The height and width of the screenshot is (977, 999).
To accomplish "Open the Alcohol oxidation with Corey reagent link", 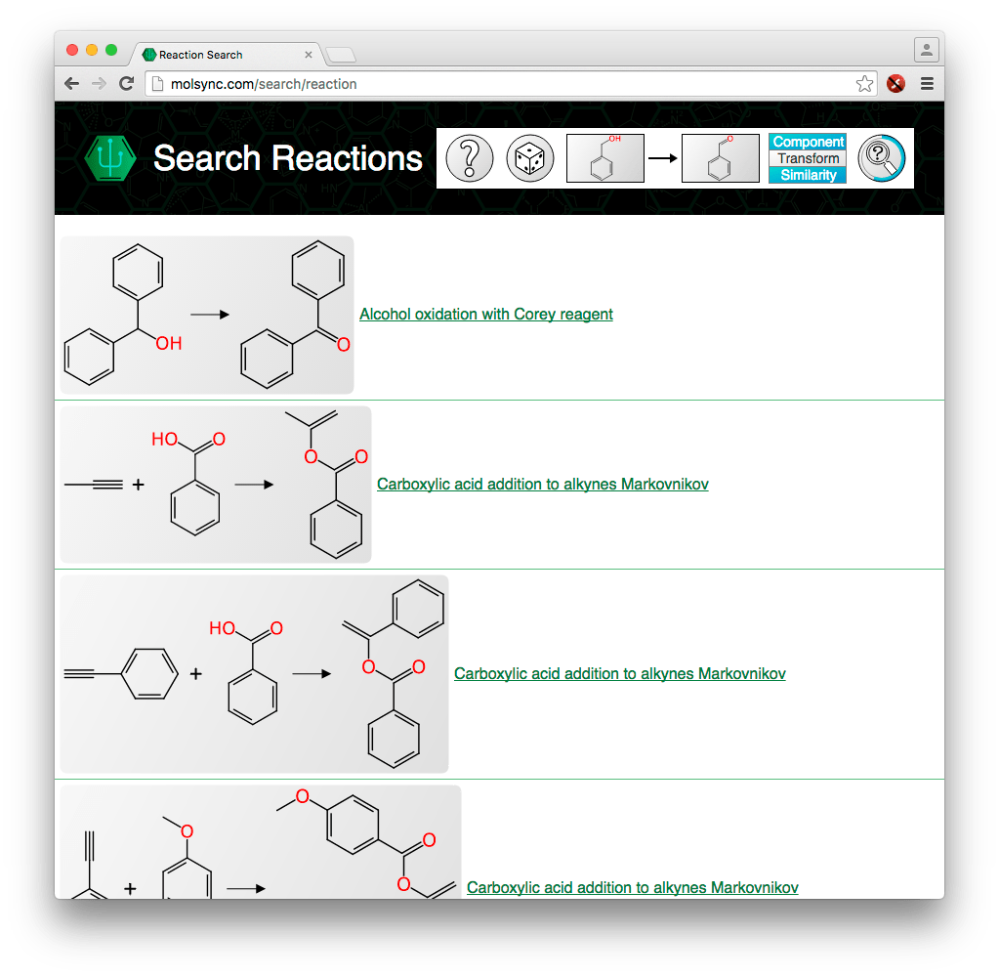I will pyautogui.click(x=485, y=314).
